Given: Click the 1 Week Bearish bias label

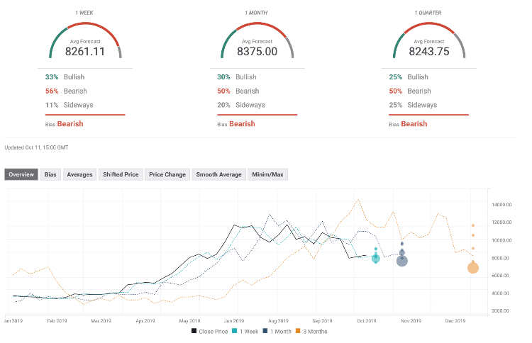Looking at the screenshot, I should coord(70,124).
